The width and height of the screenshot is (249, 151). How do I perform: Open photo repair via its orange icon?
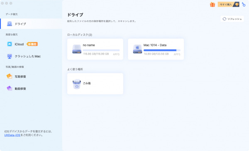(x=9, y=76)
